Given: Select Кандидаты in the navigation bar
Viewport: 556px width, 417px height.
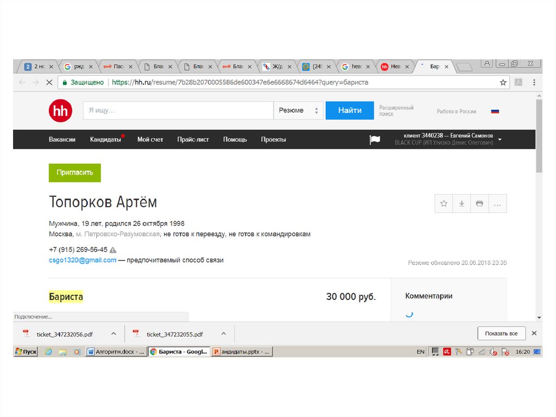Looking at the screenshot, I should click(105, 140).
